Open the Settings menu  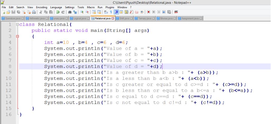[70, 7]
